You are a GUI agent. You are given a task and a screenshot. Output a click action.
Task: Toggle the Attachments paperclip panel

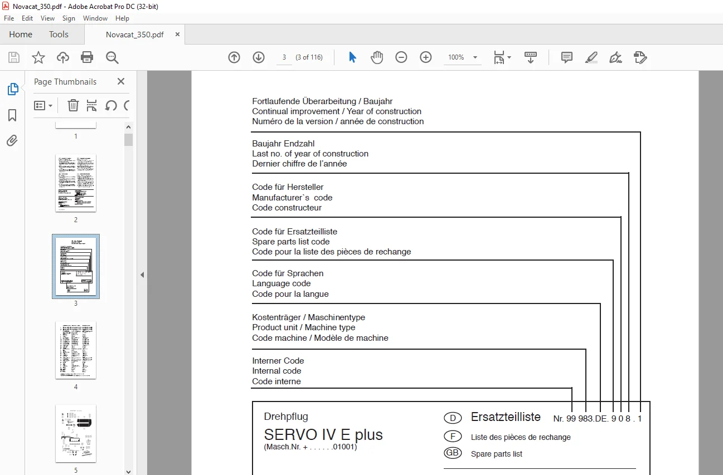tap(12, 140)
